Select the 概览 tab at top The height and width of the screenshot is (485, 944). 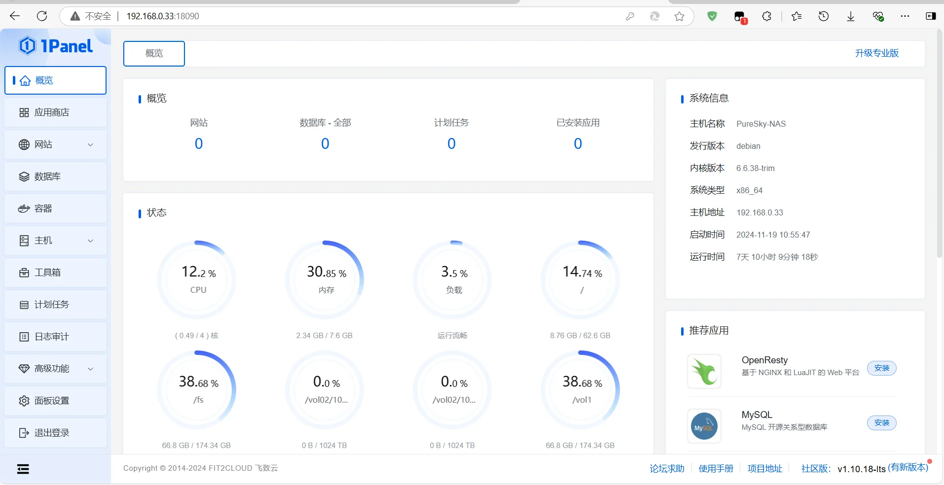(154, 53)
